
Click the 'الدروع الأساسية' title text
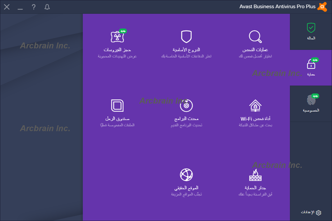(x=186, y=50)
